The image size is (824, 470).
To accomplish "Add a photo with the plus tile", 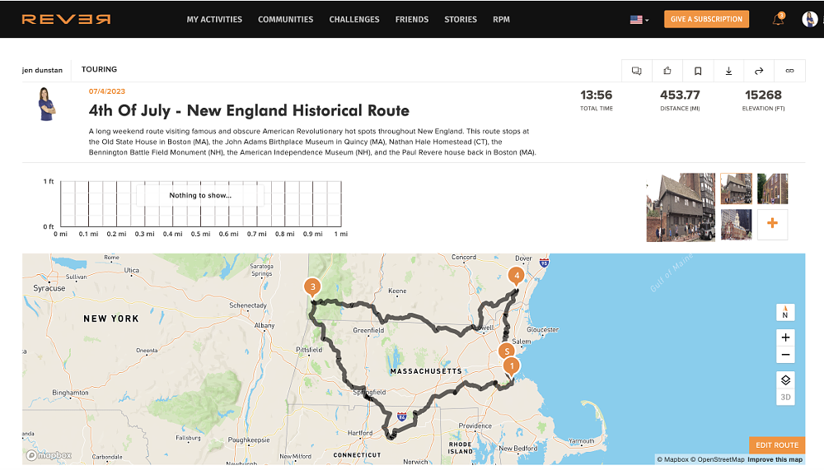I will coord(772,224).
